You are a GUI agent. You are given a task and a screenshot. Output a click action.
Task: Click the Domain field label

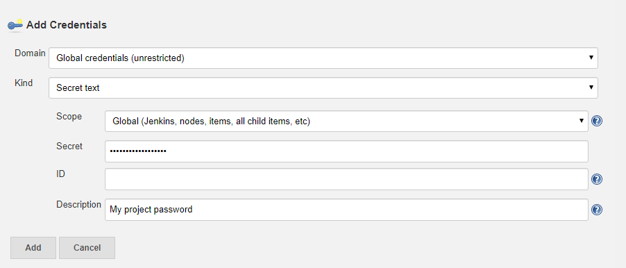[30, 53]
